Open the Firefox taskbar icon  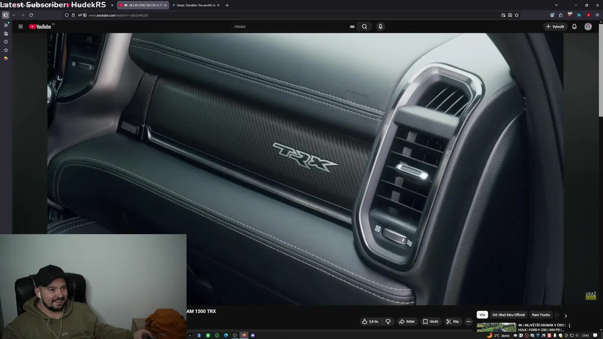pyautogui.click(x=244, y=335)
